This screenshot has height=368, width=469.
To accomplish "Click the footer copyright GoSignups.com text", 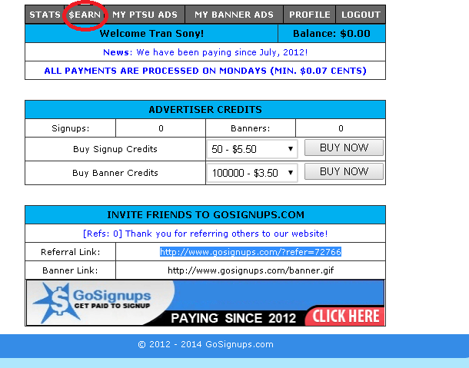I will [205, 344].
